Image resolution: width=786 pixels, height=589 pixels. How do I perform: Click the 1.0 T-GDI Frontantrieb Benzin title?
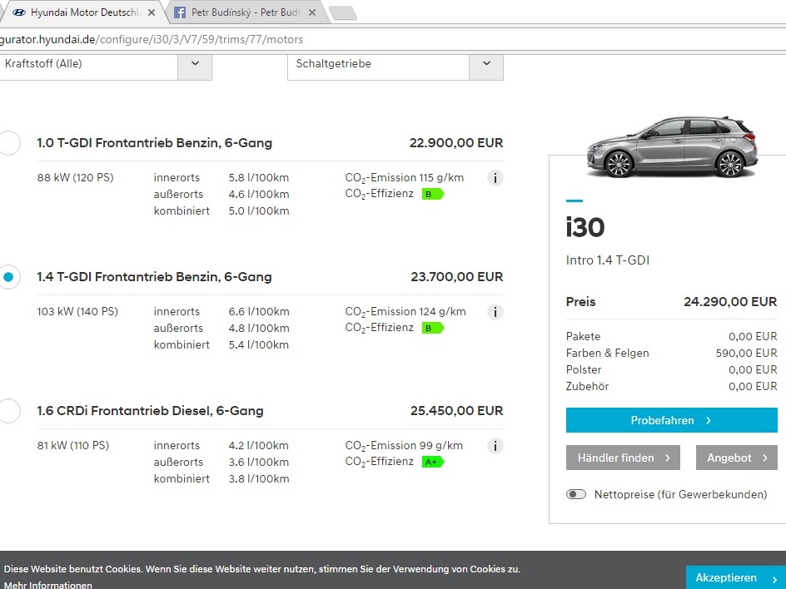(154, 143)
